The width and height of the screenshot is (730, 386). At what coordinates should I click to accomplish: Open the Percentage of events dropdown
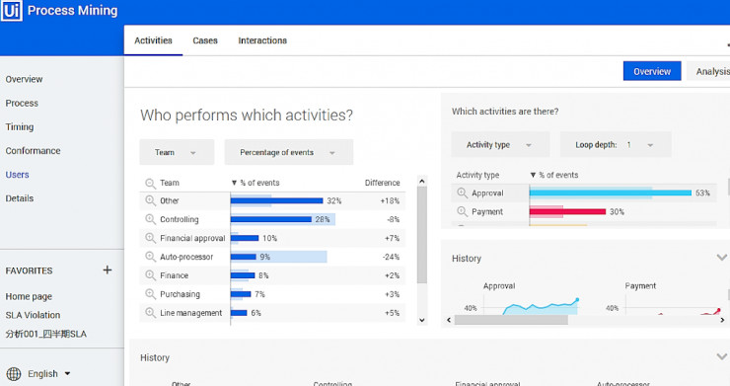(289, 152)
